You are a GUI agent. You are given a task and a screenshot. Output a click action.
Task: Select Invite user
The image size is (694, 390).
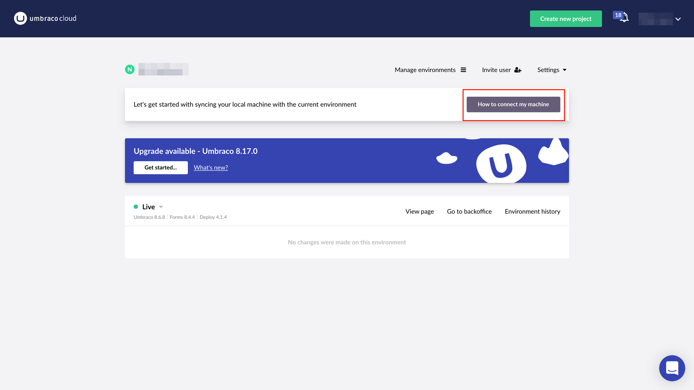[x=496, y=69]
